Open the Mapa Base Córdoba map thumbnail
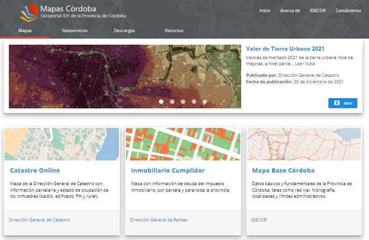369x240 pixels. [x=304, y=144]
